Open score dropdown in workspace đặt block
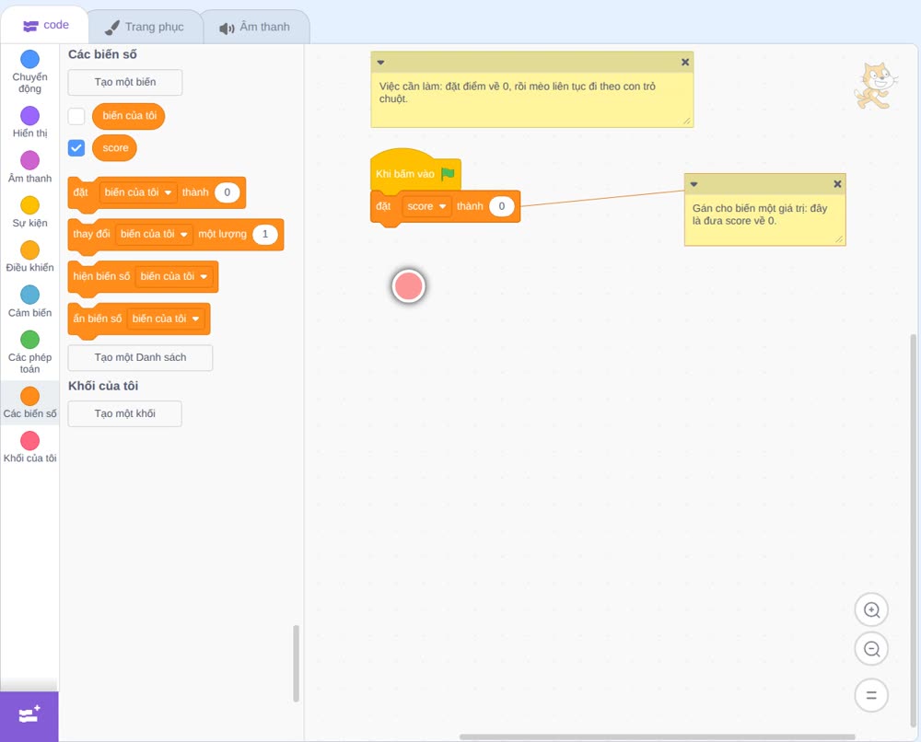This screenshot has width=921, height=742. [427, 206]
